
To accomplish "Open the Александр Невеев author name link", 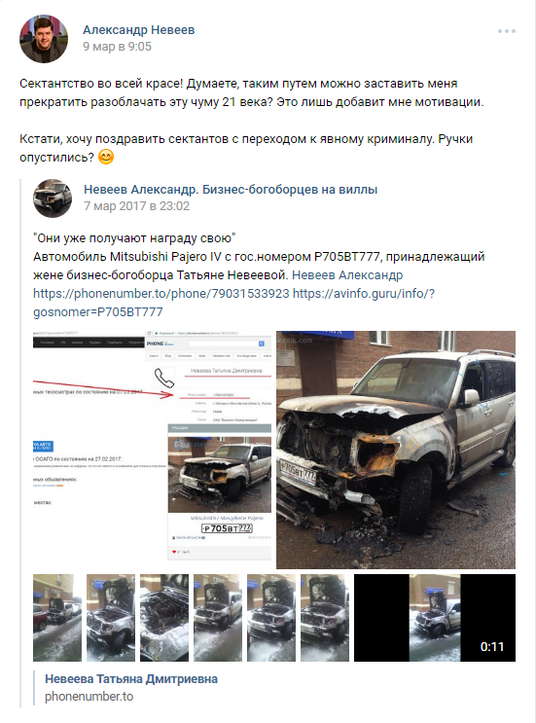I will [x=139, y=30].
